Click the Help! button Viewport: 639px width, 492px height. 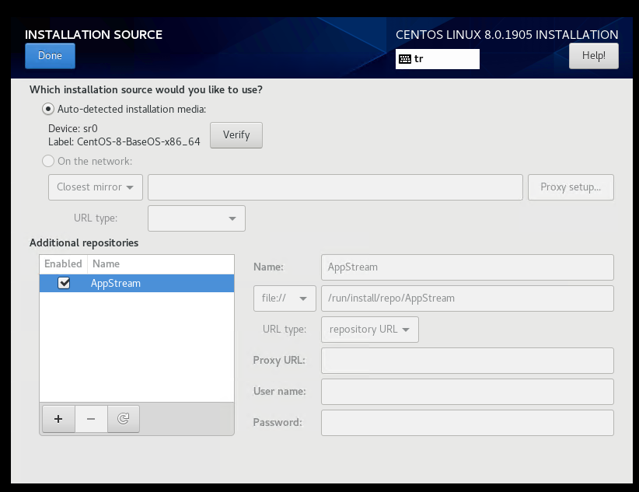click(x=593, y=56)
